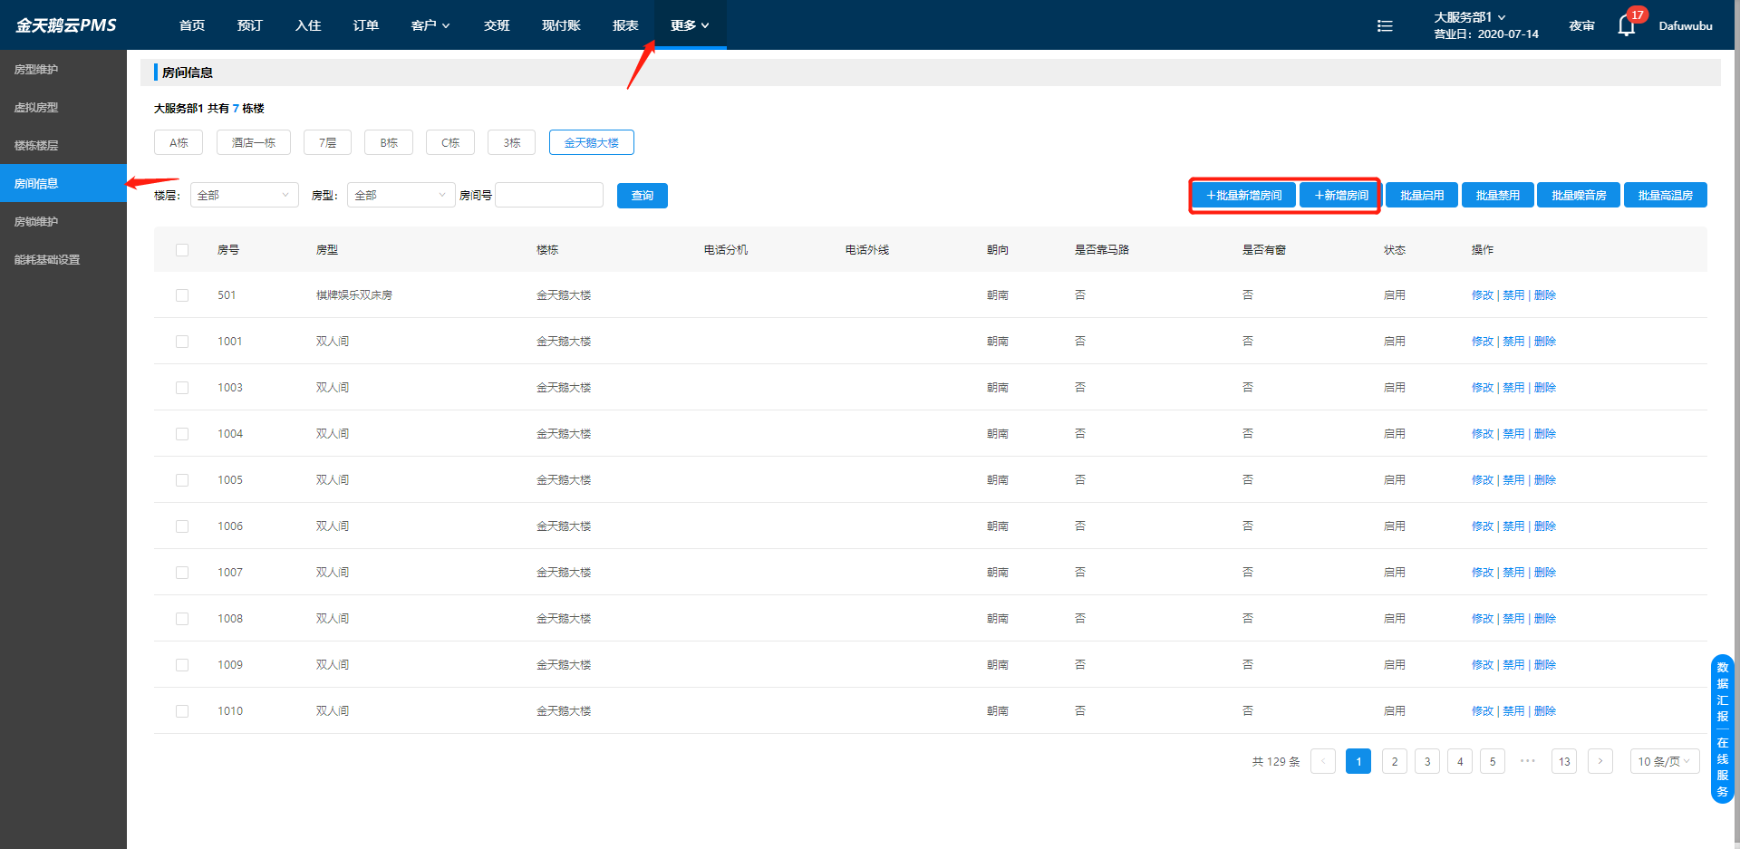Select 房间信息 in the sidebar
Viewport: 1740px width, 849px height.
coord(63,183)
